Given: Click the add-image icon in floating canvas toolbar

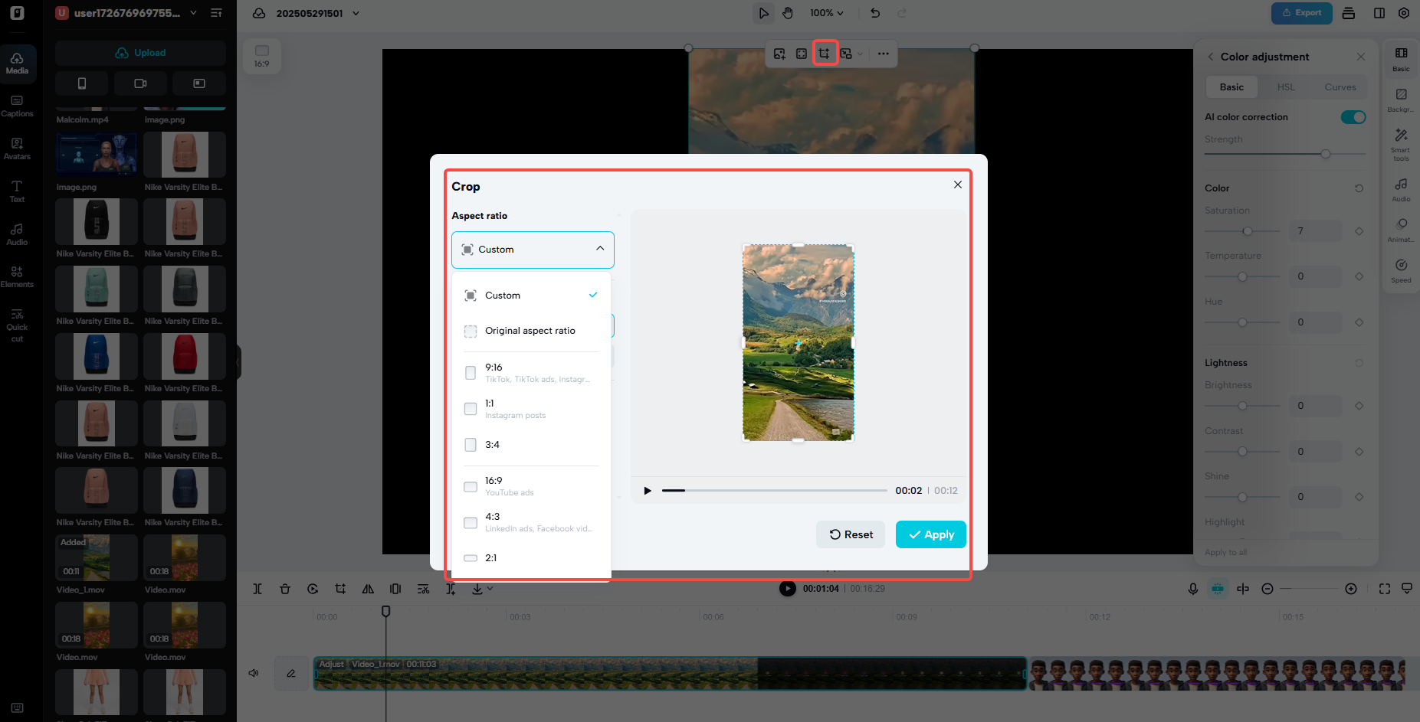Looking at the screenshot, I should (x=779, y=54).
